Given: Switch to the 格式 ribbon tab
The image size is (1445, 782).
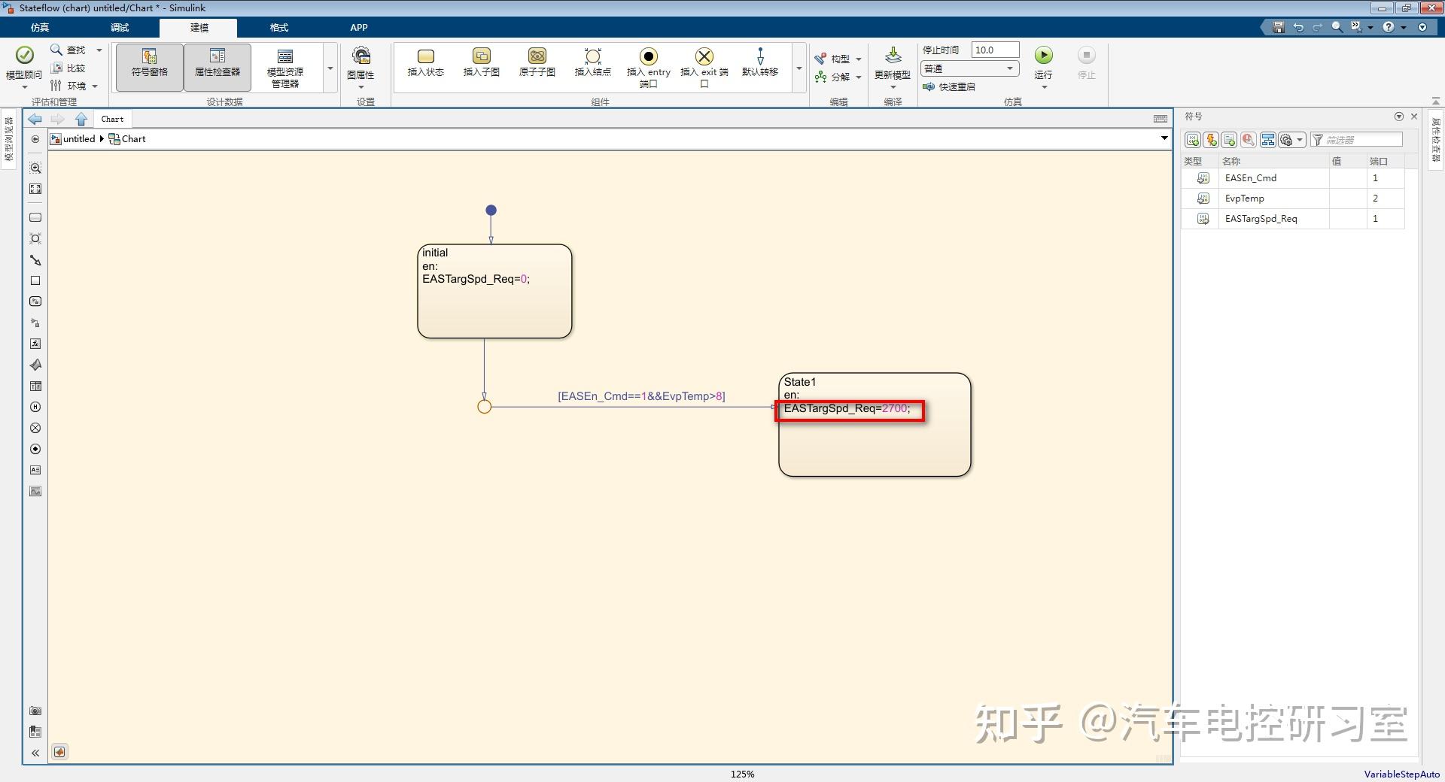Looking at the screenshot, I should pos(278,28).
